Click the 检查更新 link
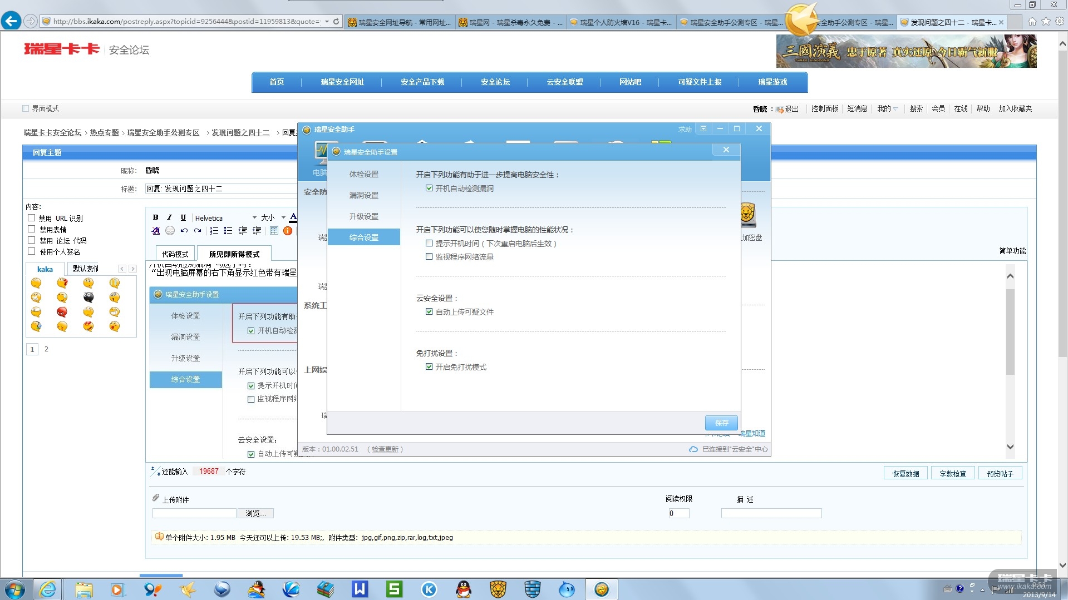 (x=385, y=449)
